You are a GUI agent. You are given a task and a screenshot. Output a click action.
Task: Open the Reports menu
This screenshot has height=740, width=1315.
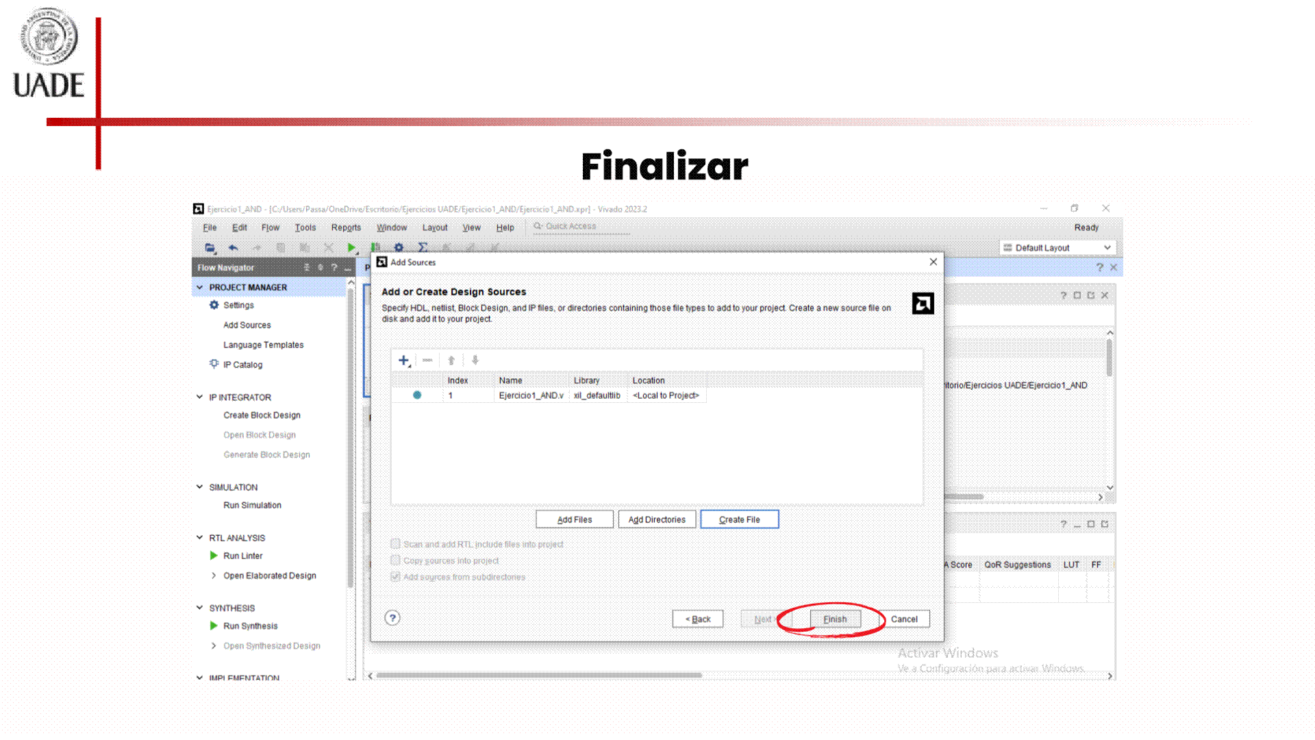346,227
